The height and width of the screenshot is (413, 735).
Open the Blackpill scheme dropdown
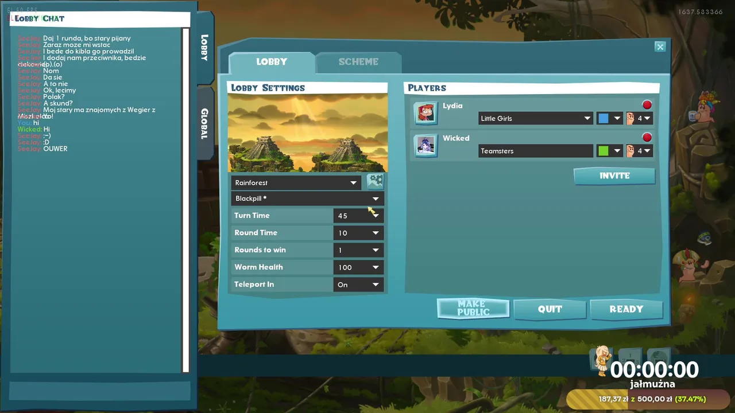coord(307,198)
